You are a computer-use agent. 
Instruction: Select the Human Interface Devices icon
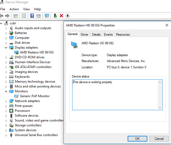pyautogui.click(x=11, y=62)
